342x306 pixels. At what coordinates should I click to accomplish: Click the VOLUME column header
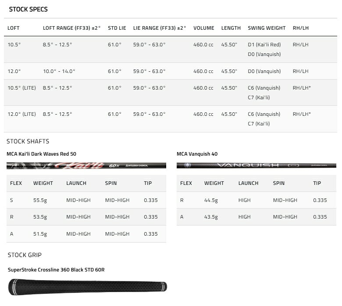[204, 28]
